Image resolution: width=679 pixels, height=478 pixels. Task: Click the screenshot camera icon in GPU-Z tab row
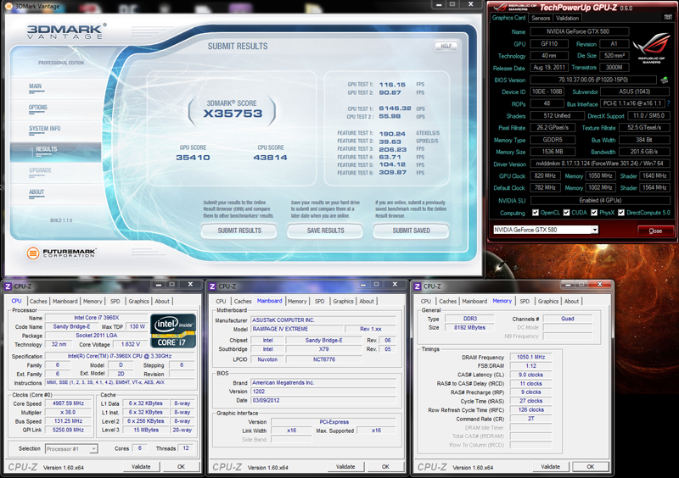pyautogui.click(x=668, y=17)
